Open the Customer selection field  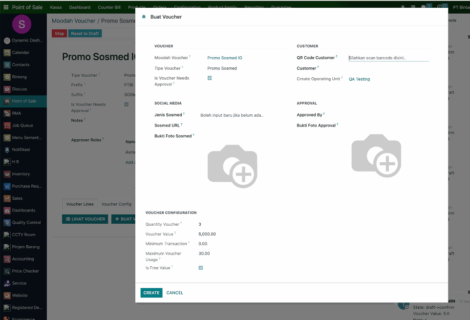[388, 68]
